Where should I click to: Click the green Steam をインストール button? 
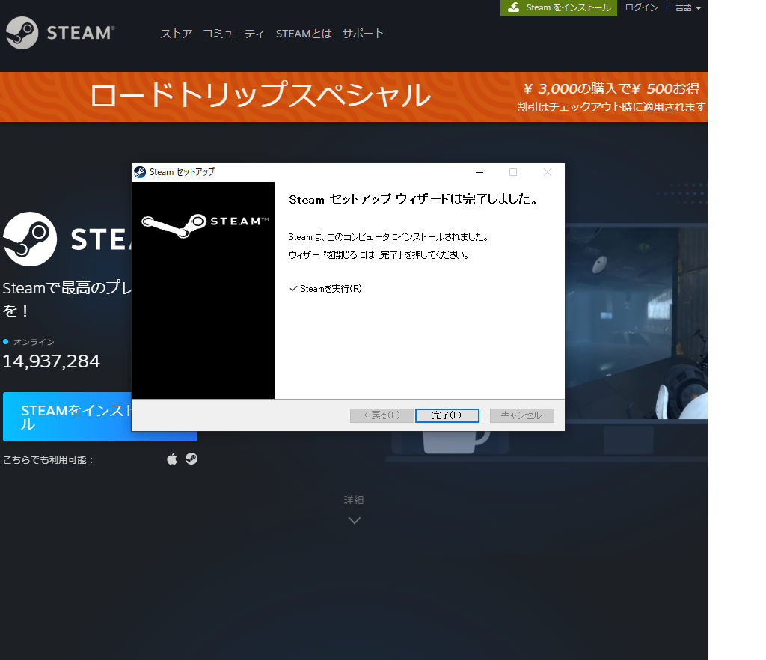point(558,7)
